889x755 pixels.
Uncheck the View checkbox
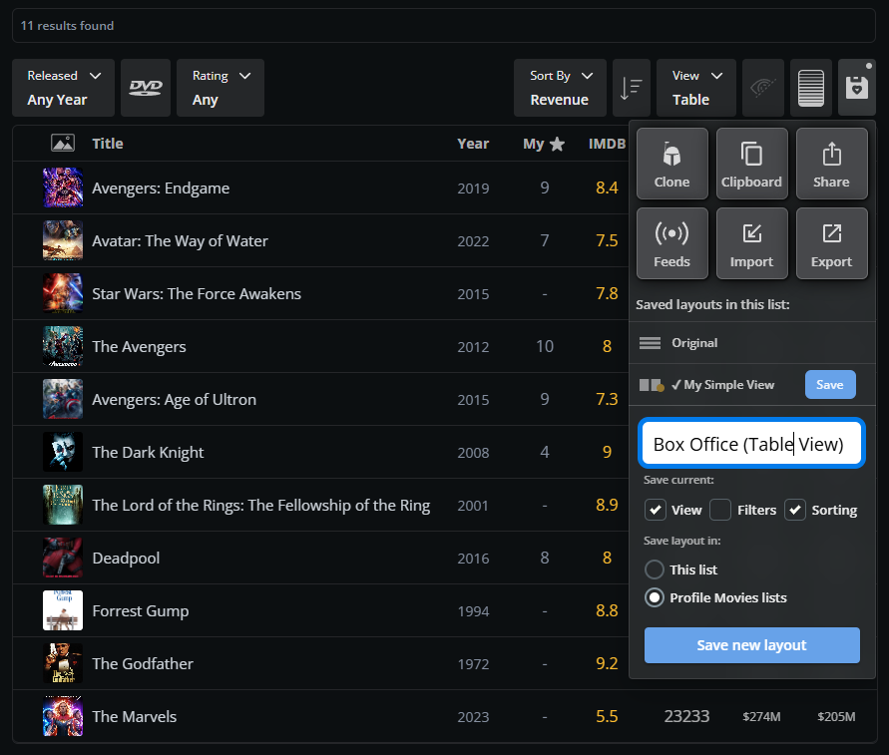(655, 510)
